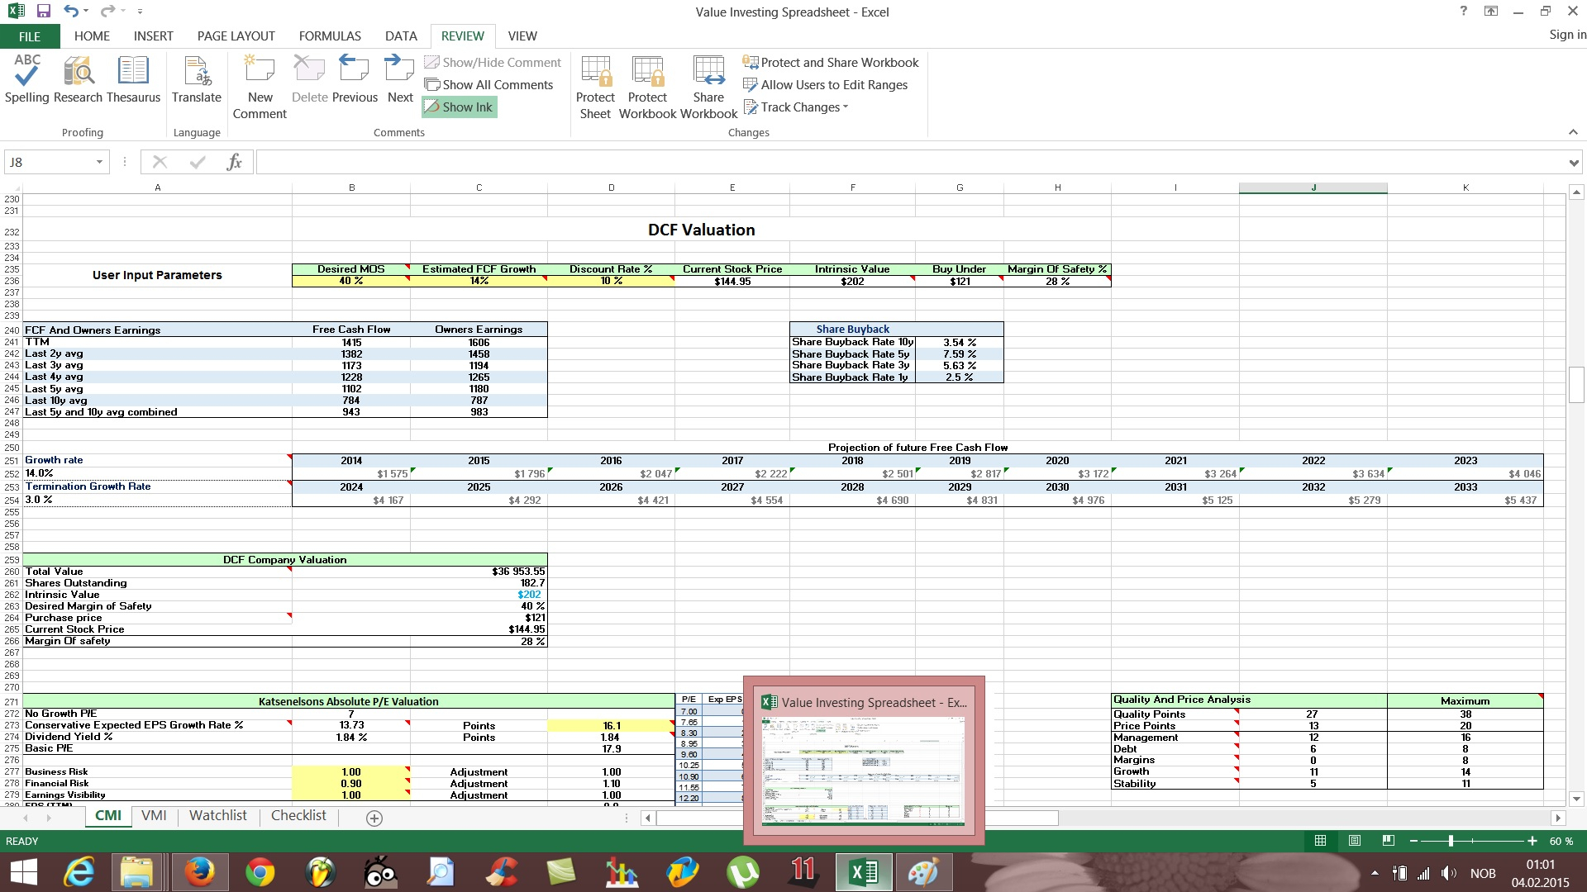Switch to the Watchlist sheet tab
1587x892 pixels.
(x=217, y=815)
